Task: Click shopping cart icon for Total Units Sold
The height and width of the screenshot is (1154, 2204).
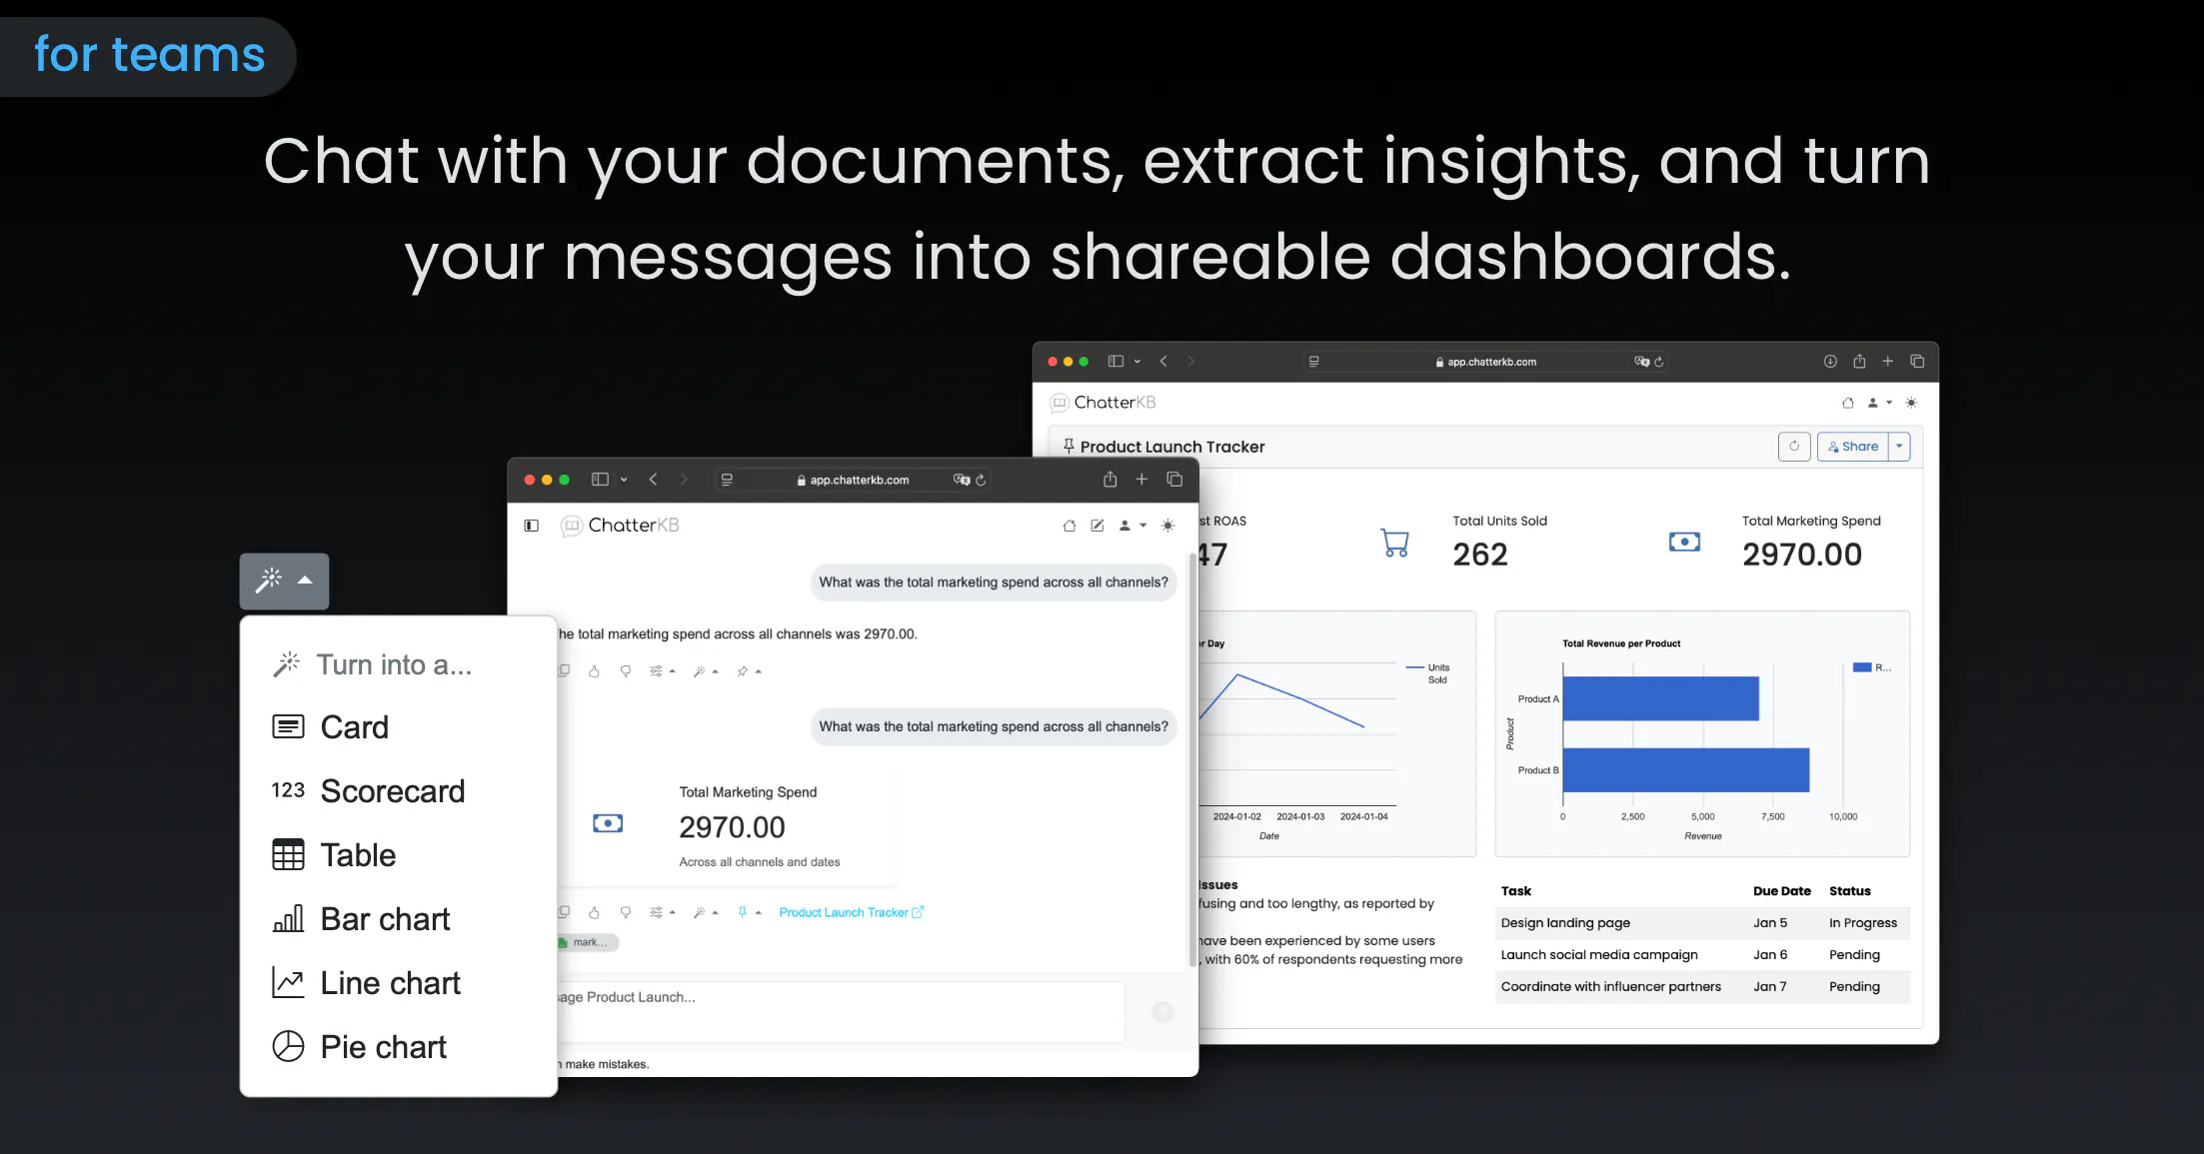Action: pos(1395,543)
